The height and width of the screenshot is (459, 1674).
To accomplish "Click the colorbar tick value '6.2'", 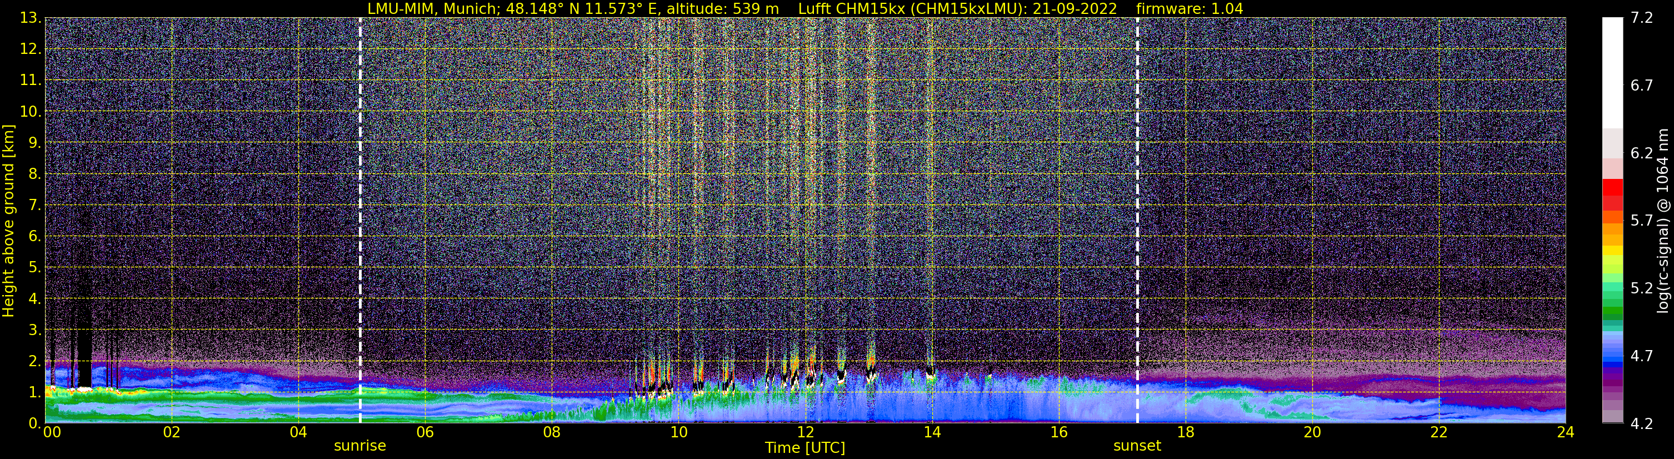I will (1642, 153).
